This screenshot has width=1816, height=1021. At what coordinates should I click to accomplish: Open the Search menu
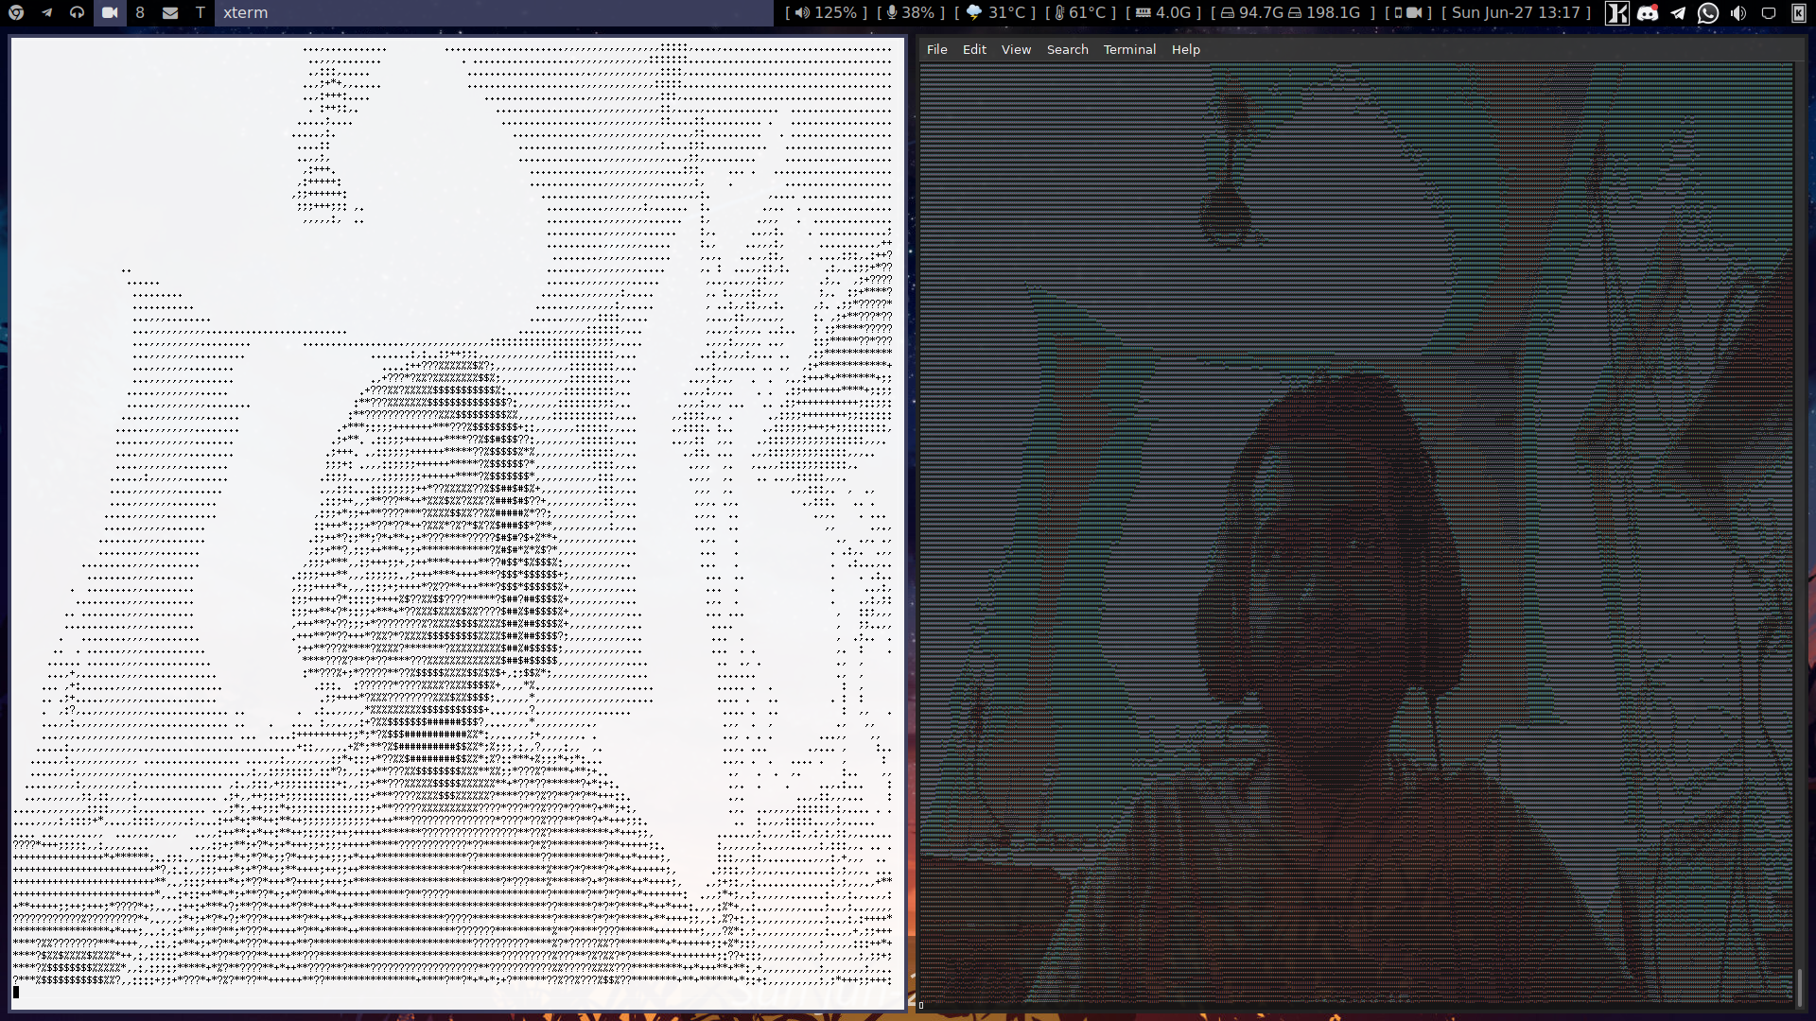1067,49
